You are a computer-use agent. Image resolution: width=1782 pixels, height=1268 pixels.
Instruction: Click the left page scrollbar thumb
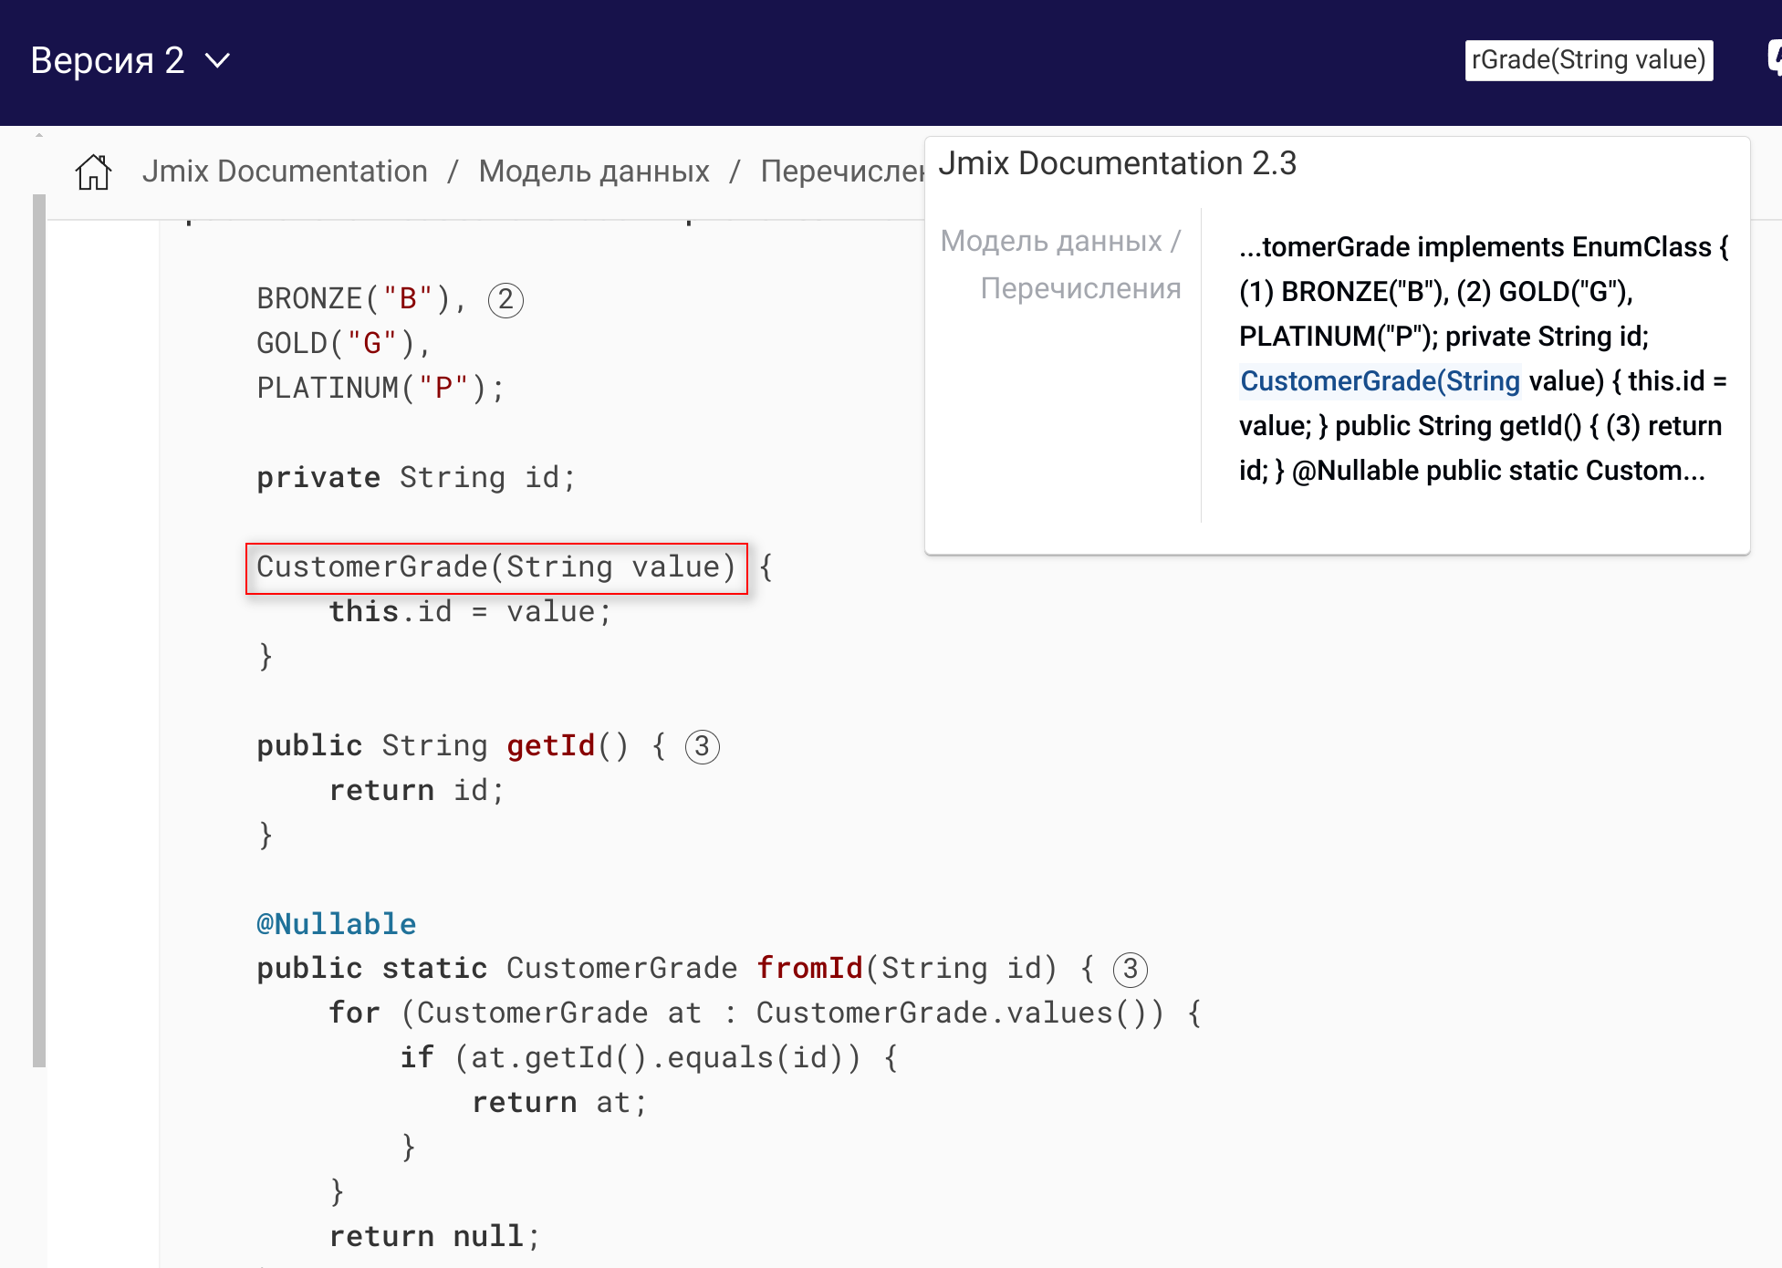39,629
